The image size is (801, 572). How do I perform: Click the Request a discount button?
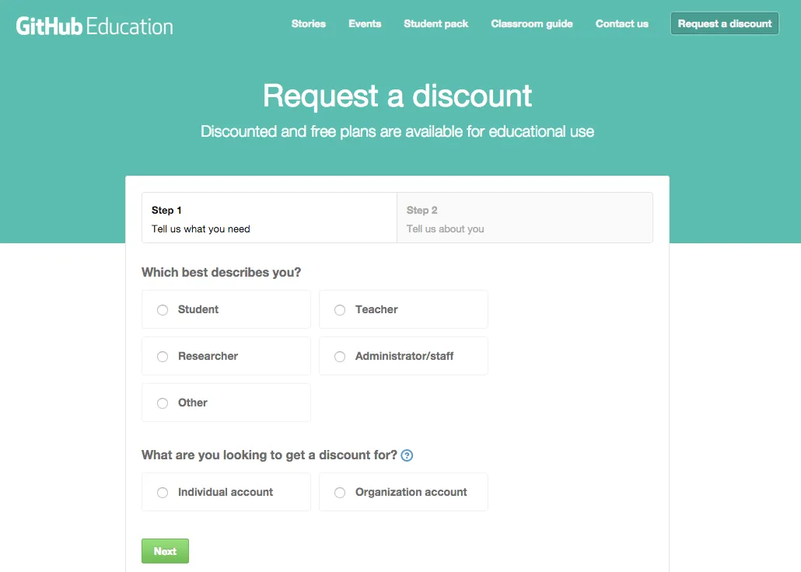[x=724, y=23]
